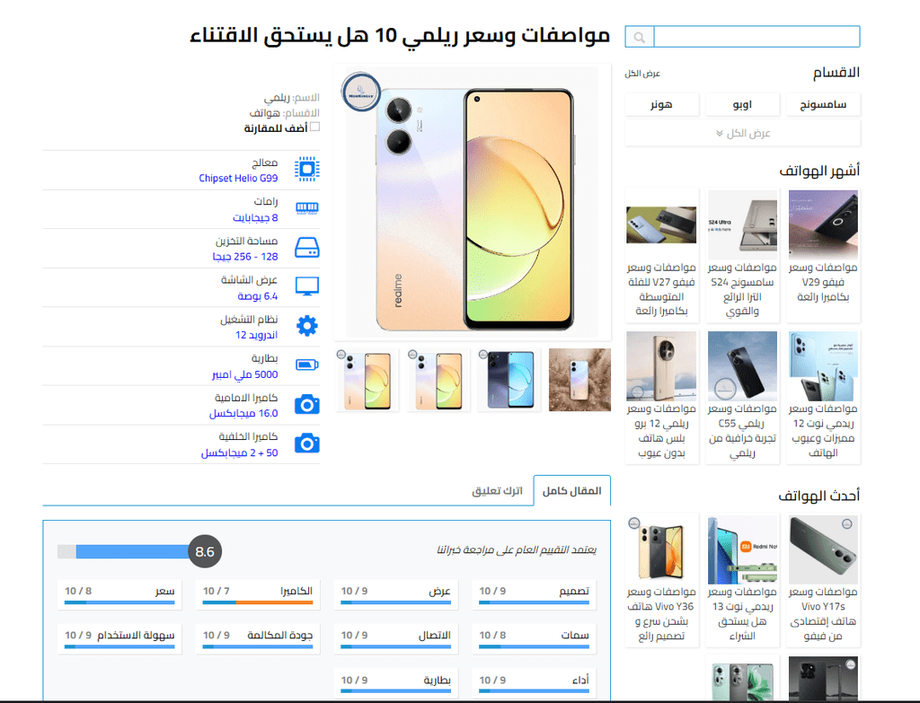Click inside the search input field
Viewport: 920px width, 703px height.
(756, 36)
